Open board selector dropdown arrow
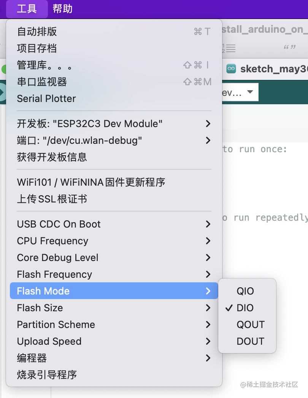The image size is (308, 398). coord(250,92)
